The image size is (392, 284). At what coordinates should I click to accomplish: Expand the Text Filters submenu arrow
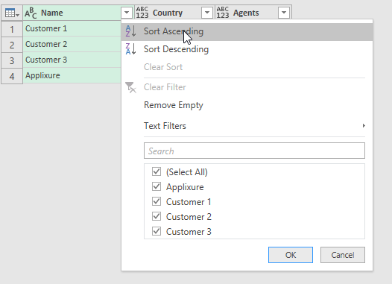364,126
